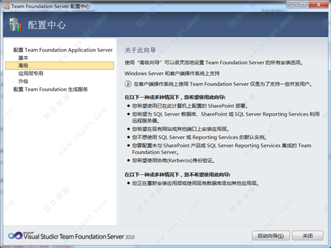Viewport: 331px width, 248px height.
Task: Click the Kerberos 身份验证 bullet line
Action: pos(173,161)
